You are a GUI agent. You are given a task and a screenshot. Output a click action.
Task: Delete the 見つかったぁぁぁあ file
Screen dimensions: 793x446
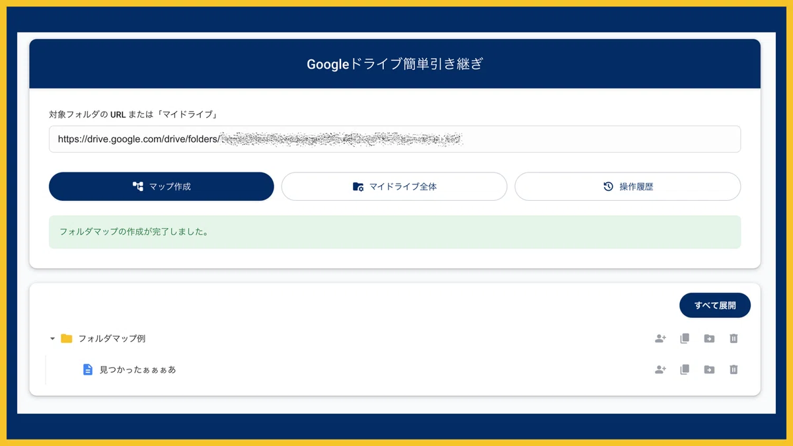734,369
